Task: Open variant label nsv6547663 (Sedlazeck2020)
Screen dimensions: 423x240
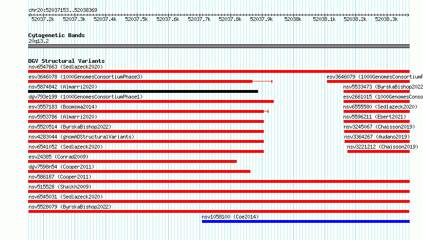Action: (x=66, y=67)
